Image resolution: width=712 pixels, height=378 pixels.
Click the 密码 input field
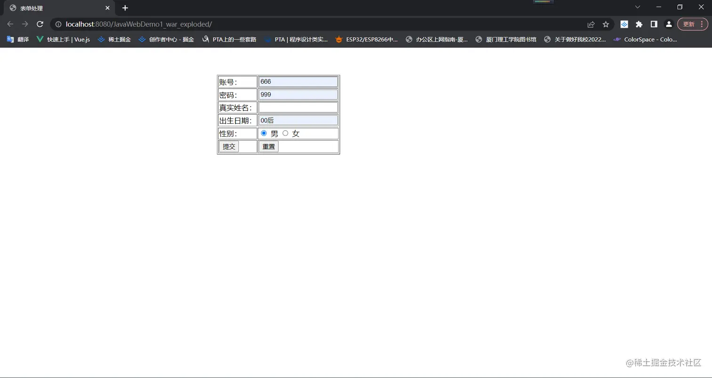point(298,94)
